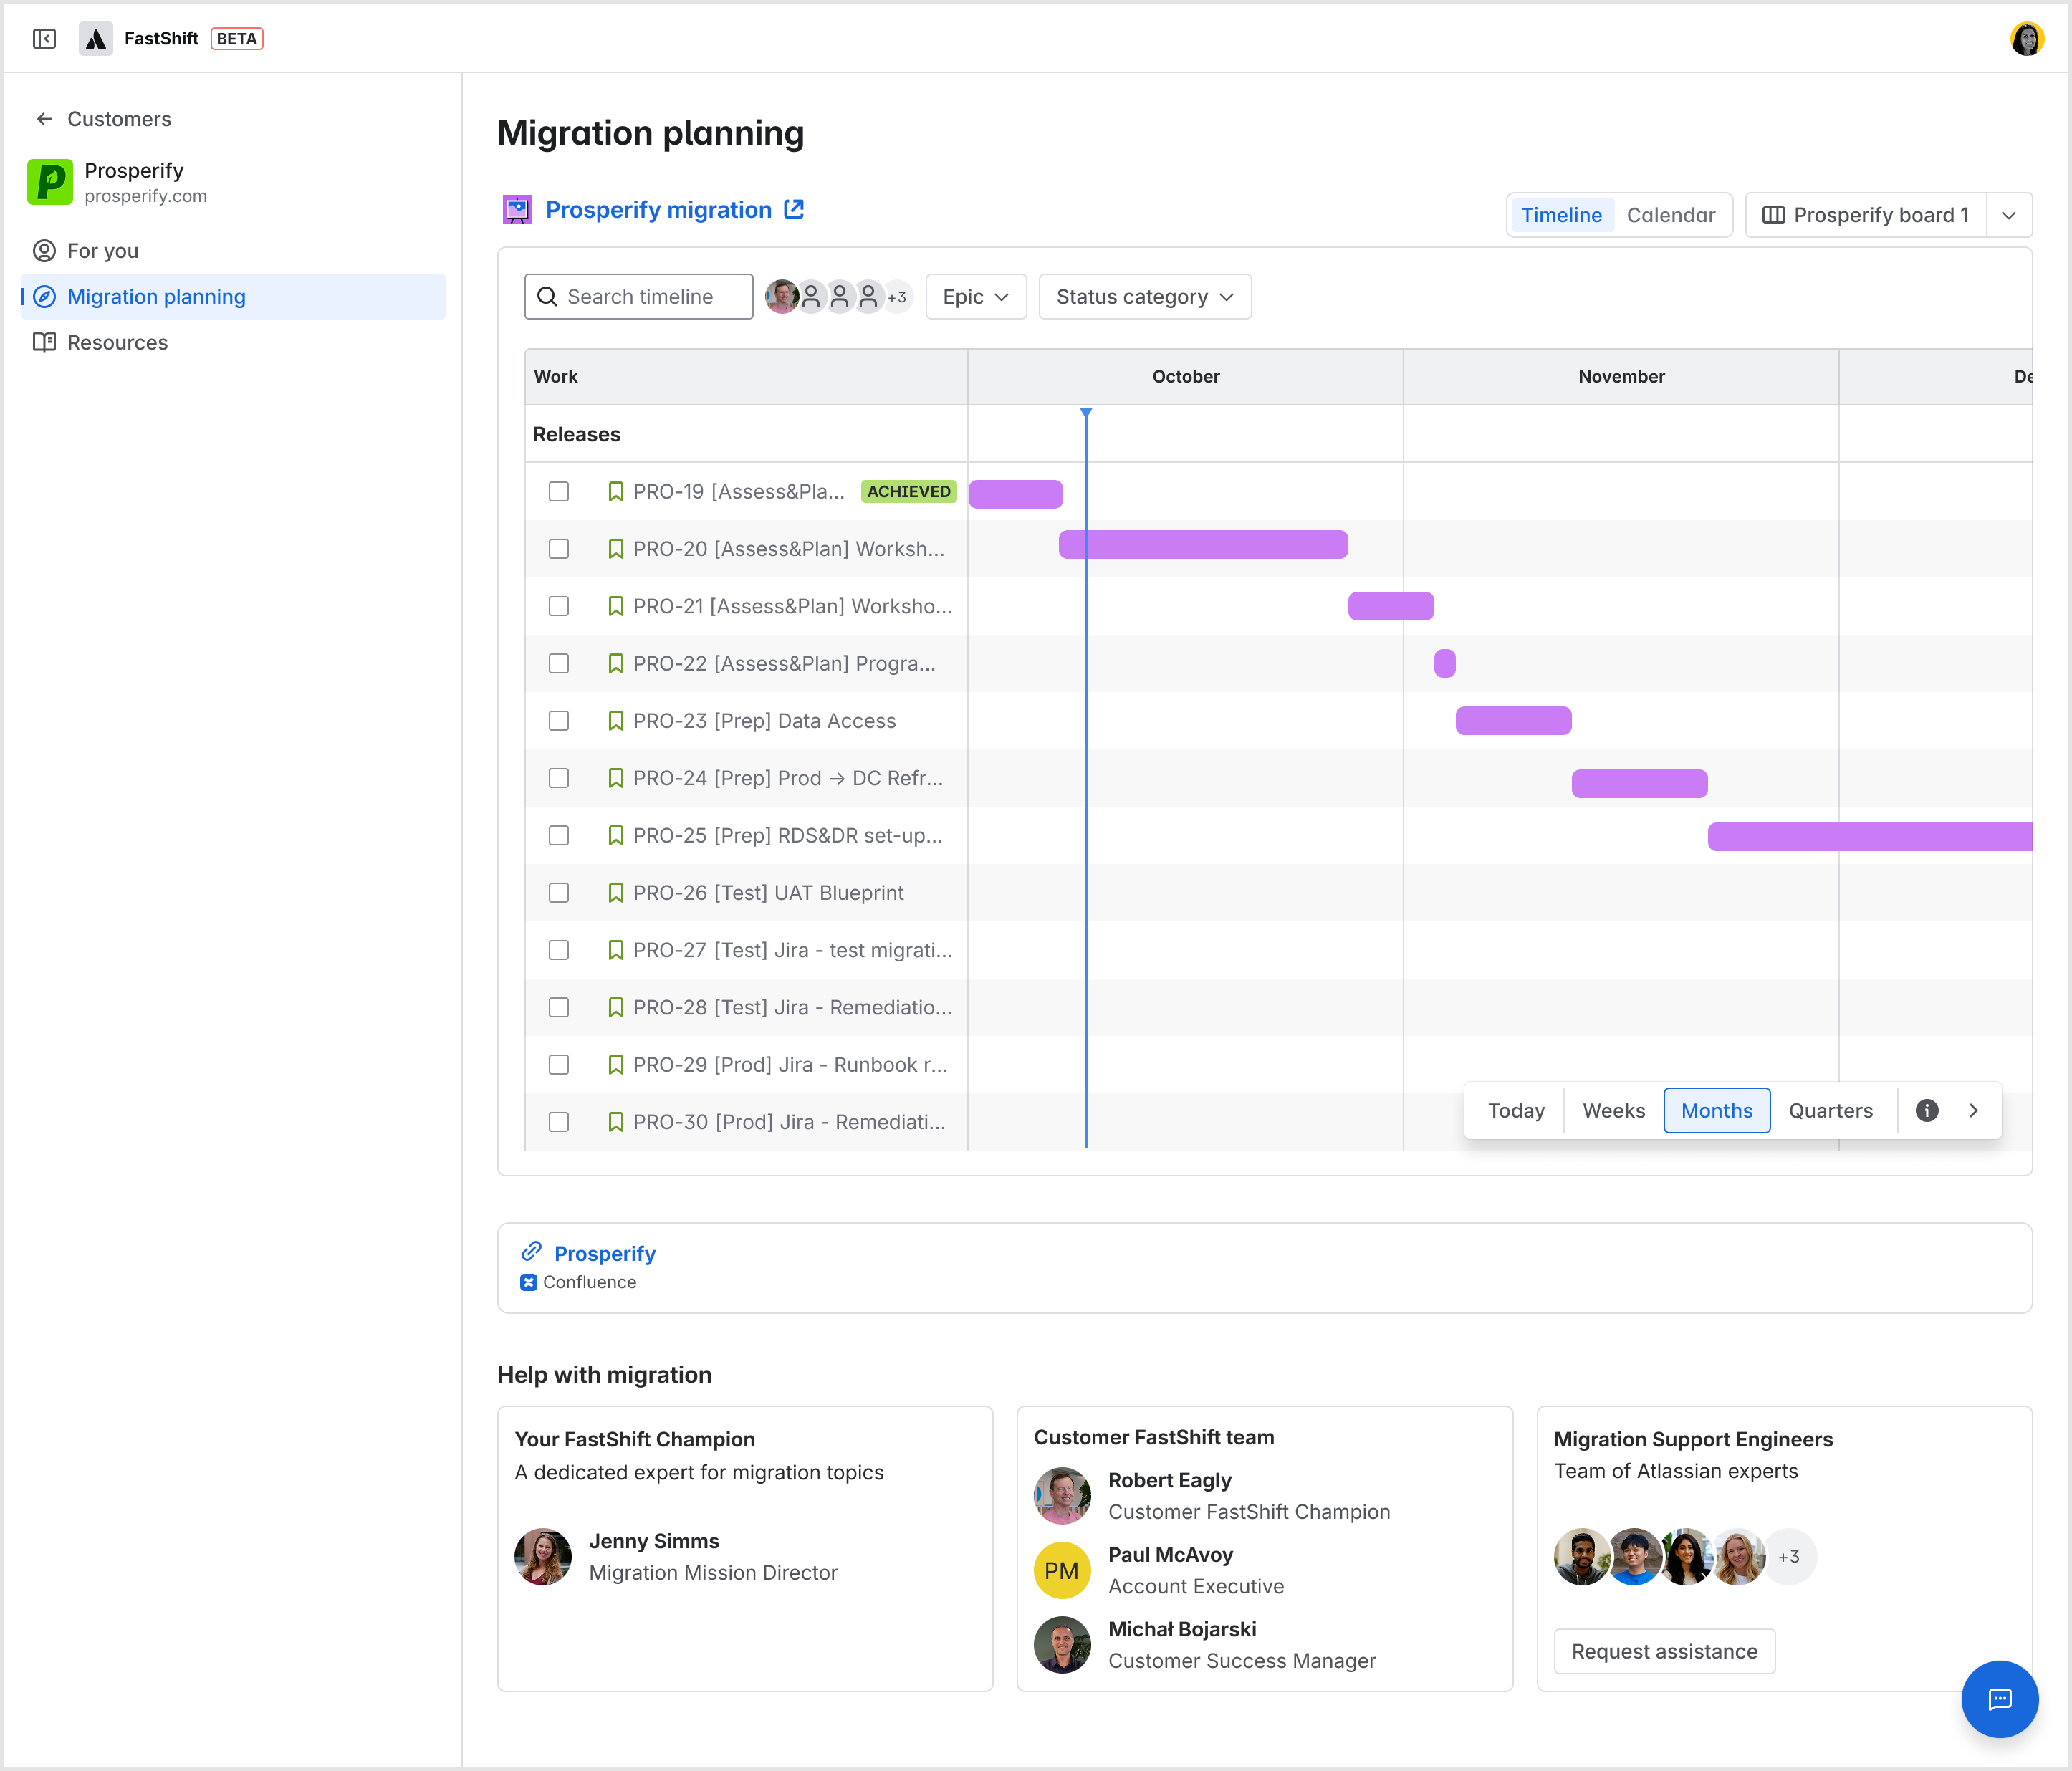Collapse the left sidebar using the panel icon
The width and height of the screenshot is (2072, 1771).
click(x=44, y=38)
